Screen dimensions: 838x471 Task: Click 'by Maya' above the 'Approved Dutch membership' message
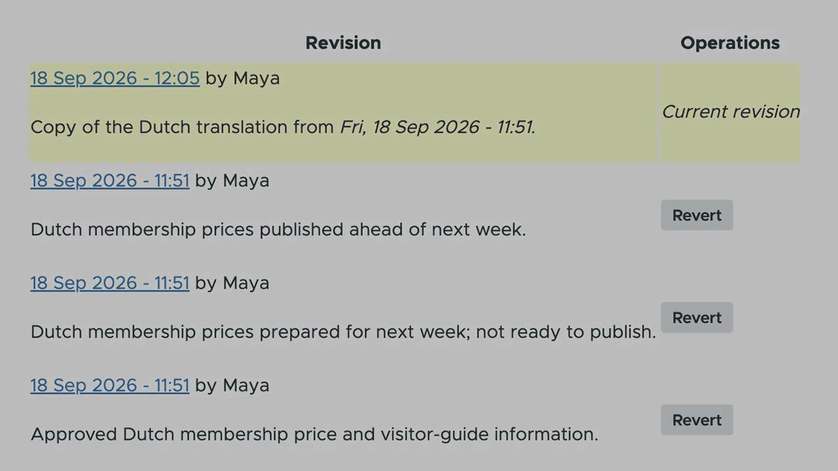tap(232, 385)
